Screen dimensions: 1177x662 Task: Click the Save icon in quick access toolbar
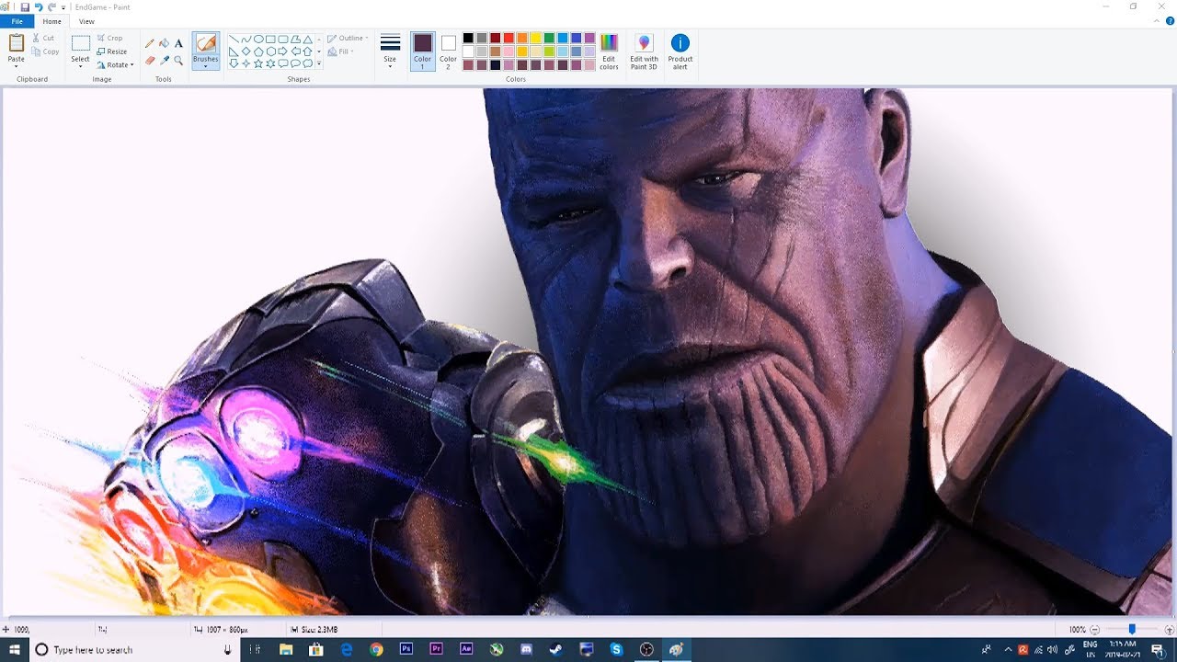click(25, 6)
